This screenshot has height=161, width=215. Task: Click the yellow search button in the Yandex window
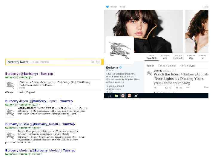point(102,62)
